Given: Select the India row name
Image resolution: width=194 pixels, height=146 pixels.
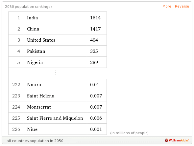Looking at the screenshot, I should coord(33,18).
